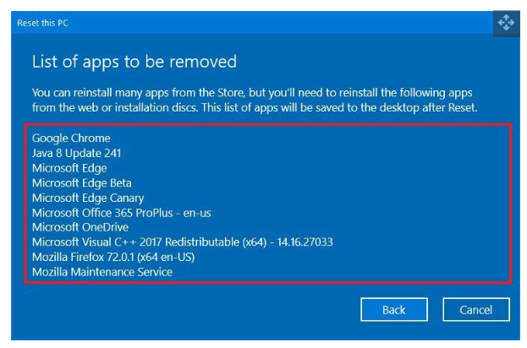Click the move arrows icon in title bar
The height and width of the screenshot is (348, 527).
[505, 23]
